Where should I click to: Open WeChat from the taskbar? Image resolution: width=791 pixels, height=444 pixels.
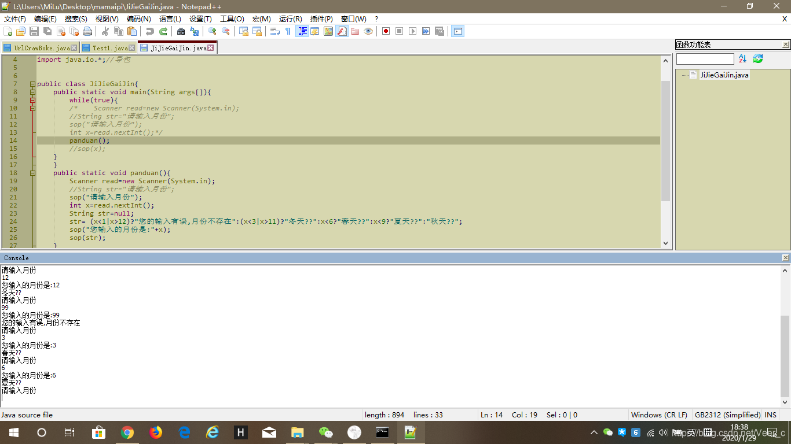click(326, 432)
